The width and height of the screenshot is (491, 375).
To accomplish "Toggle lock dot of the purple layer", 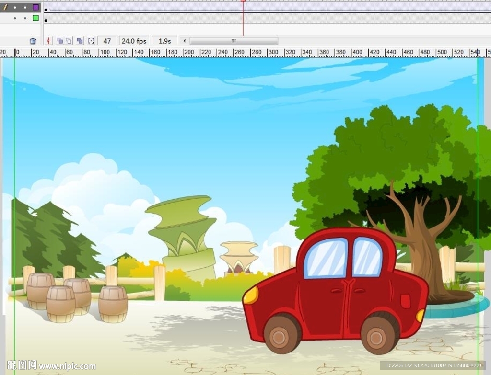I will (x=25, y=7).
